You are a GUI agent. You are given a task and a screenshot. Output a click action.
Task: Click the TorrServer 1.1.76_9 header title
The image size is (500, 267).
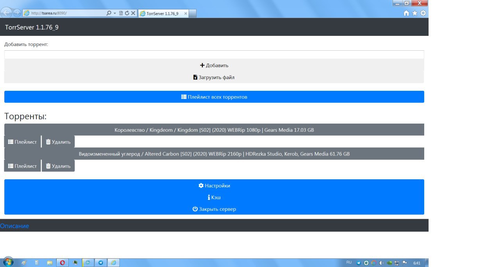(32, 27)
